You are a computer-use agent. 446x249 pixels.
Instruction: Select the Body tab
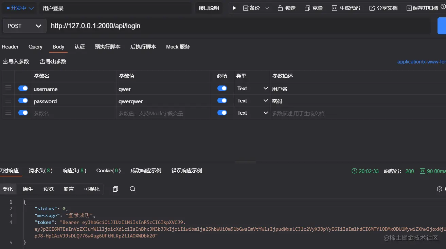(58, 47)
